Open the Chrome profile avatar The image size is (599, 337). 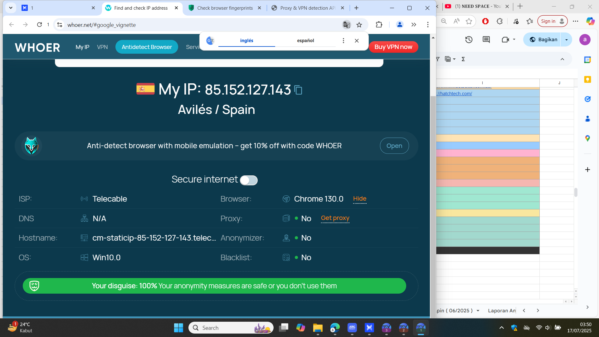pos(400,25)
